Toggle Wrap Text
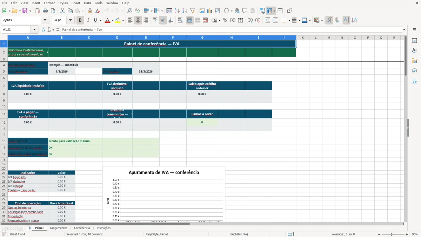 (x=180, y=20)
